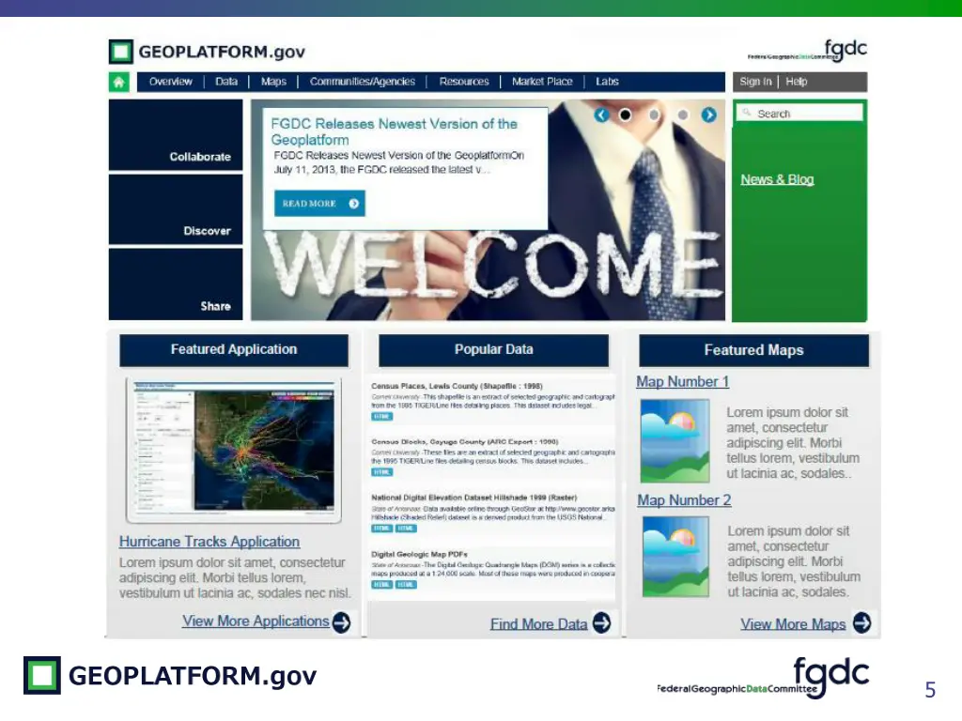Open Hurricane Tracks Application screenshot thumbnail

[x=232, y=451]
